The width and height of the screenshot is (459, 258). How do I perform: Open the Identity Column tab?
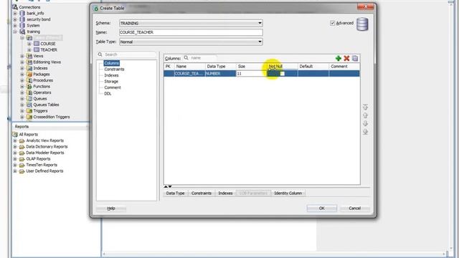[x=288, y=193]
